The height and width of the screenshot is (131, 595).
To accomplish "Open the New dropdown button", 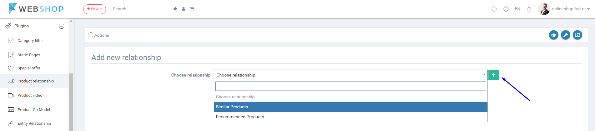I will point(94,9).
